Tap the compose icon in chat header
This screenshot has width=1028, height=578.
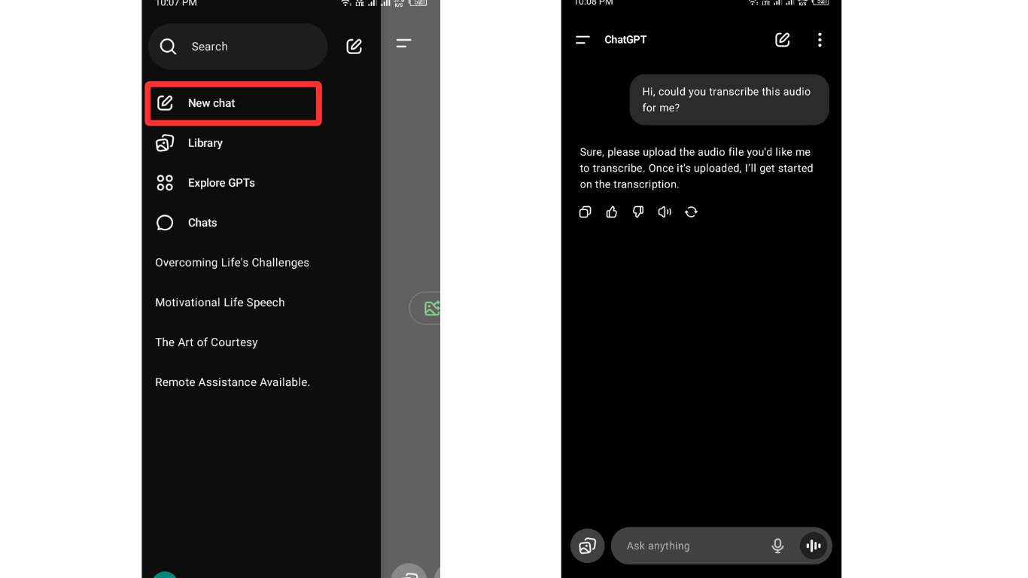[783, 40]
